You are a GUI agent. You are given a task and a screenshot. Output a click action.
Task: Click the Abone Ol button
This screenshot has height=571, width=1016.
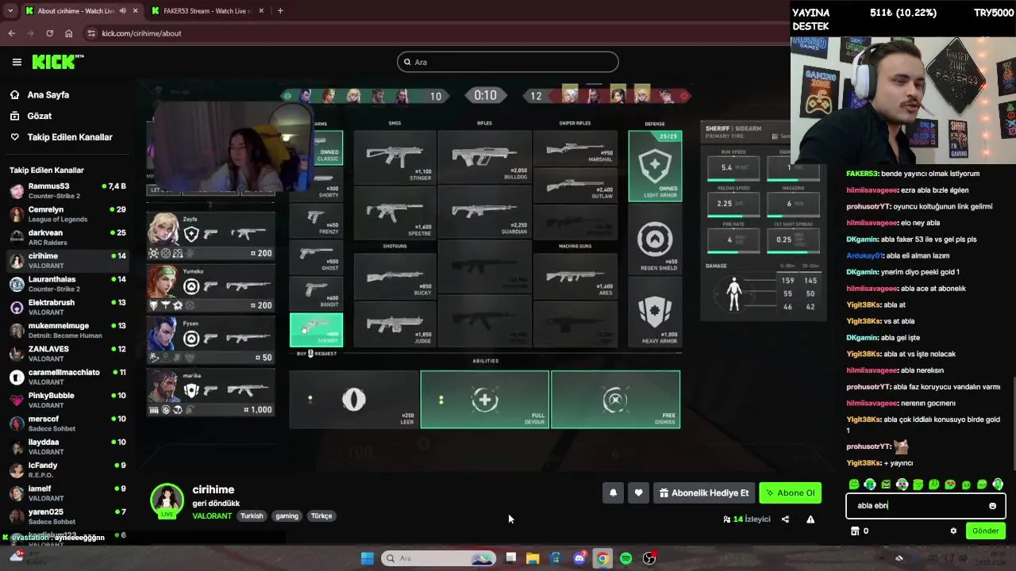point(790,493)
